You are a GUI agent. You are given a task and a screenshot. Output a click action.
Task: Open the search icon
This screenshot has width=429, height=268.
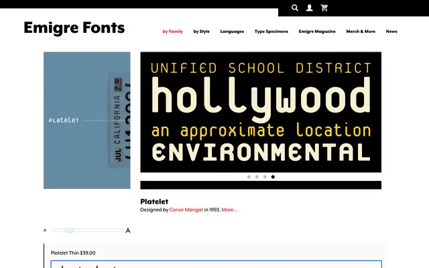click(x=295, y=7)
